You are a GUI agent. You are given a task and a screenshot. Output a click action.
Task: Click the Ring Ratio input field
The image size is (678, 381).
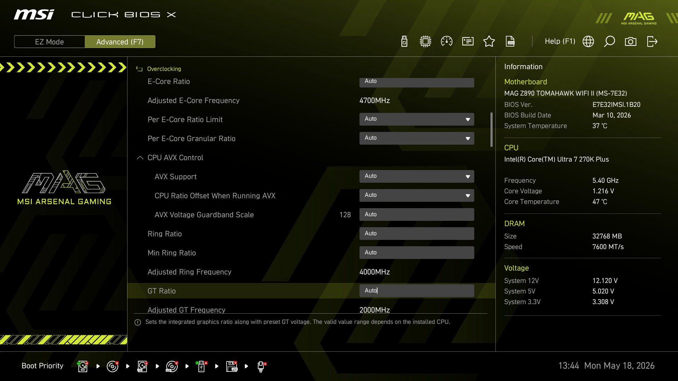pos(417,234)
